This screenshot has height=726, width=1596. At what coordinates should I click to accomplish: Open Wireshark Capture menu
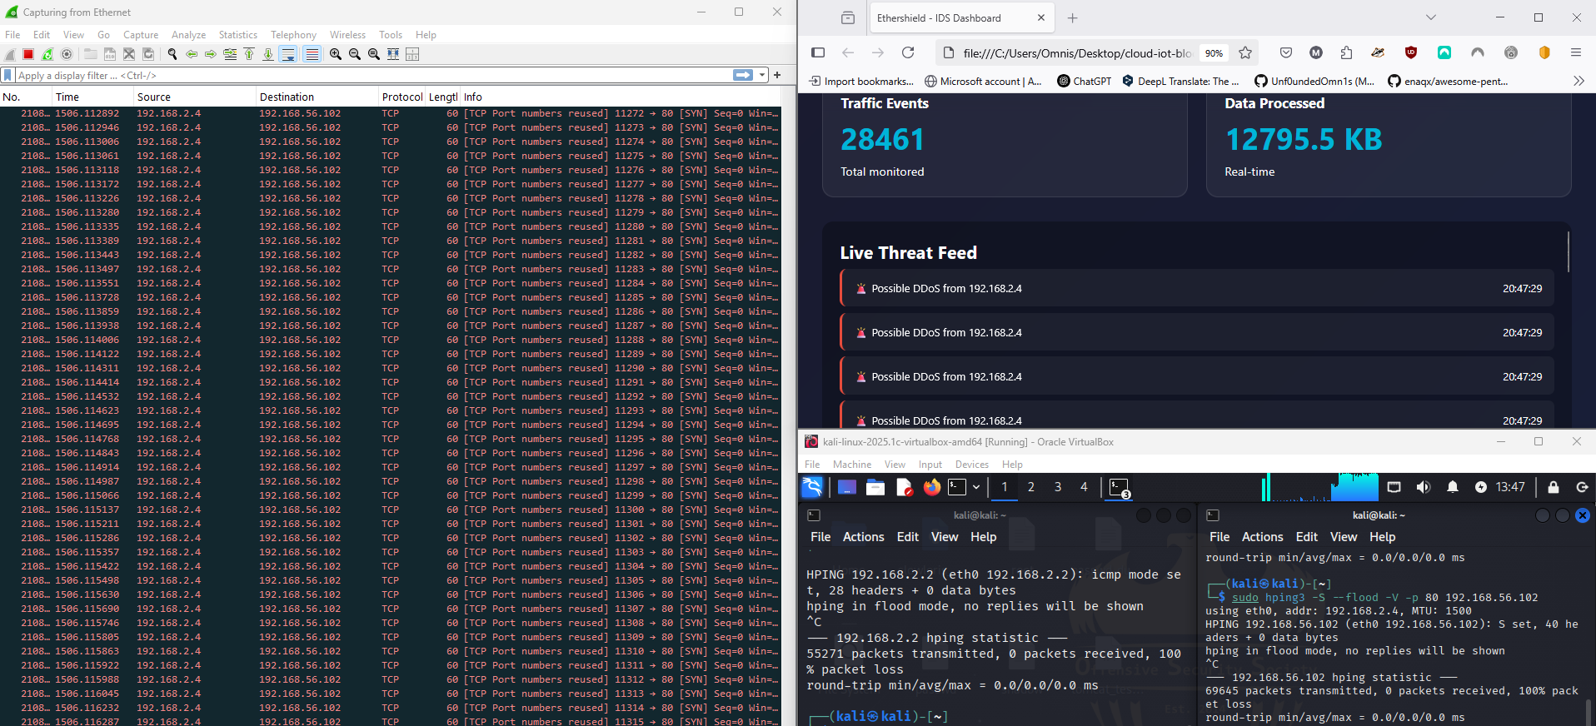tap(141, 35)
